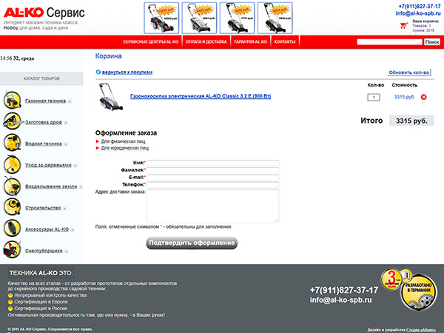Viewport: 444px width, 333px height.
Task: Expand Водная техника submenu arrow
Action: tap(66, 144)
